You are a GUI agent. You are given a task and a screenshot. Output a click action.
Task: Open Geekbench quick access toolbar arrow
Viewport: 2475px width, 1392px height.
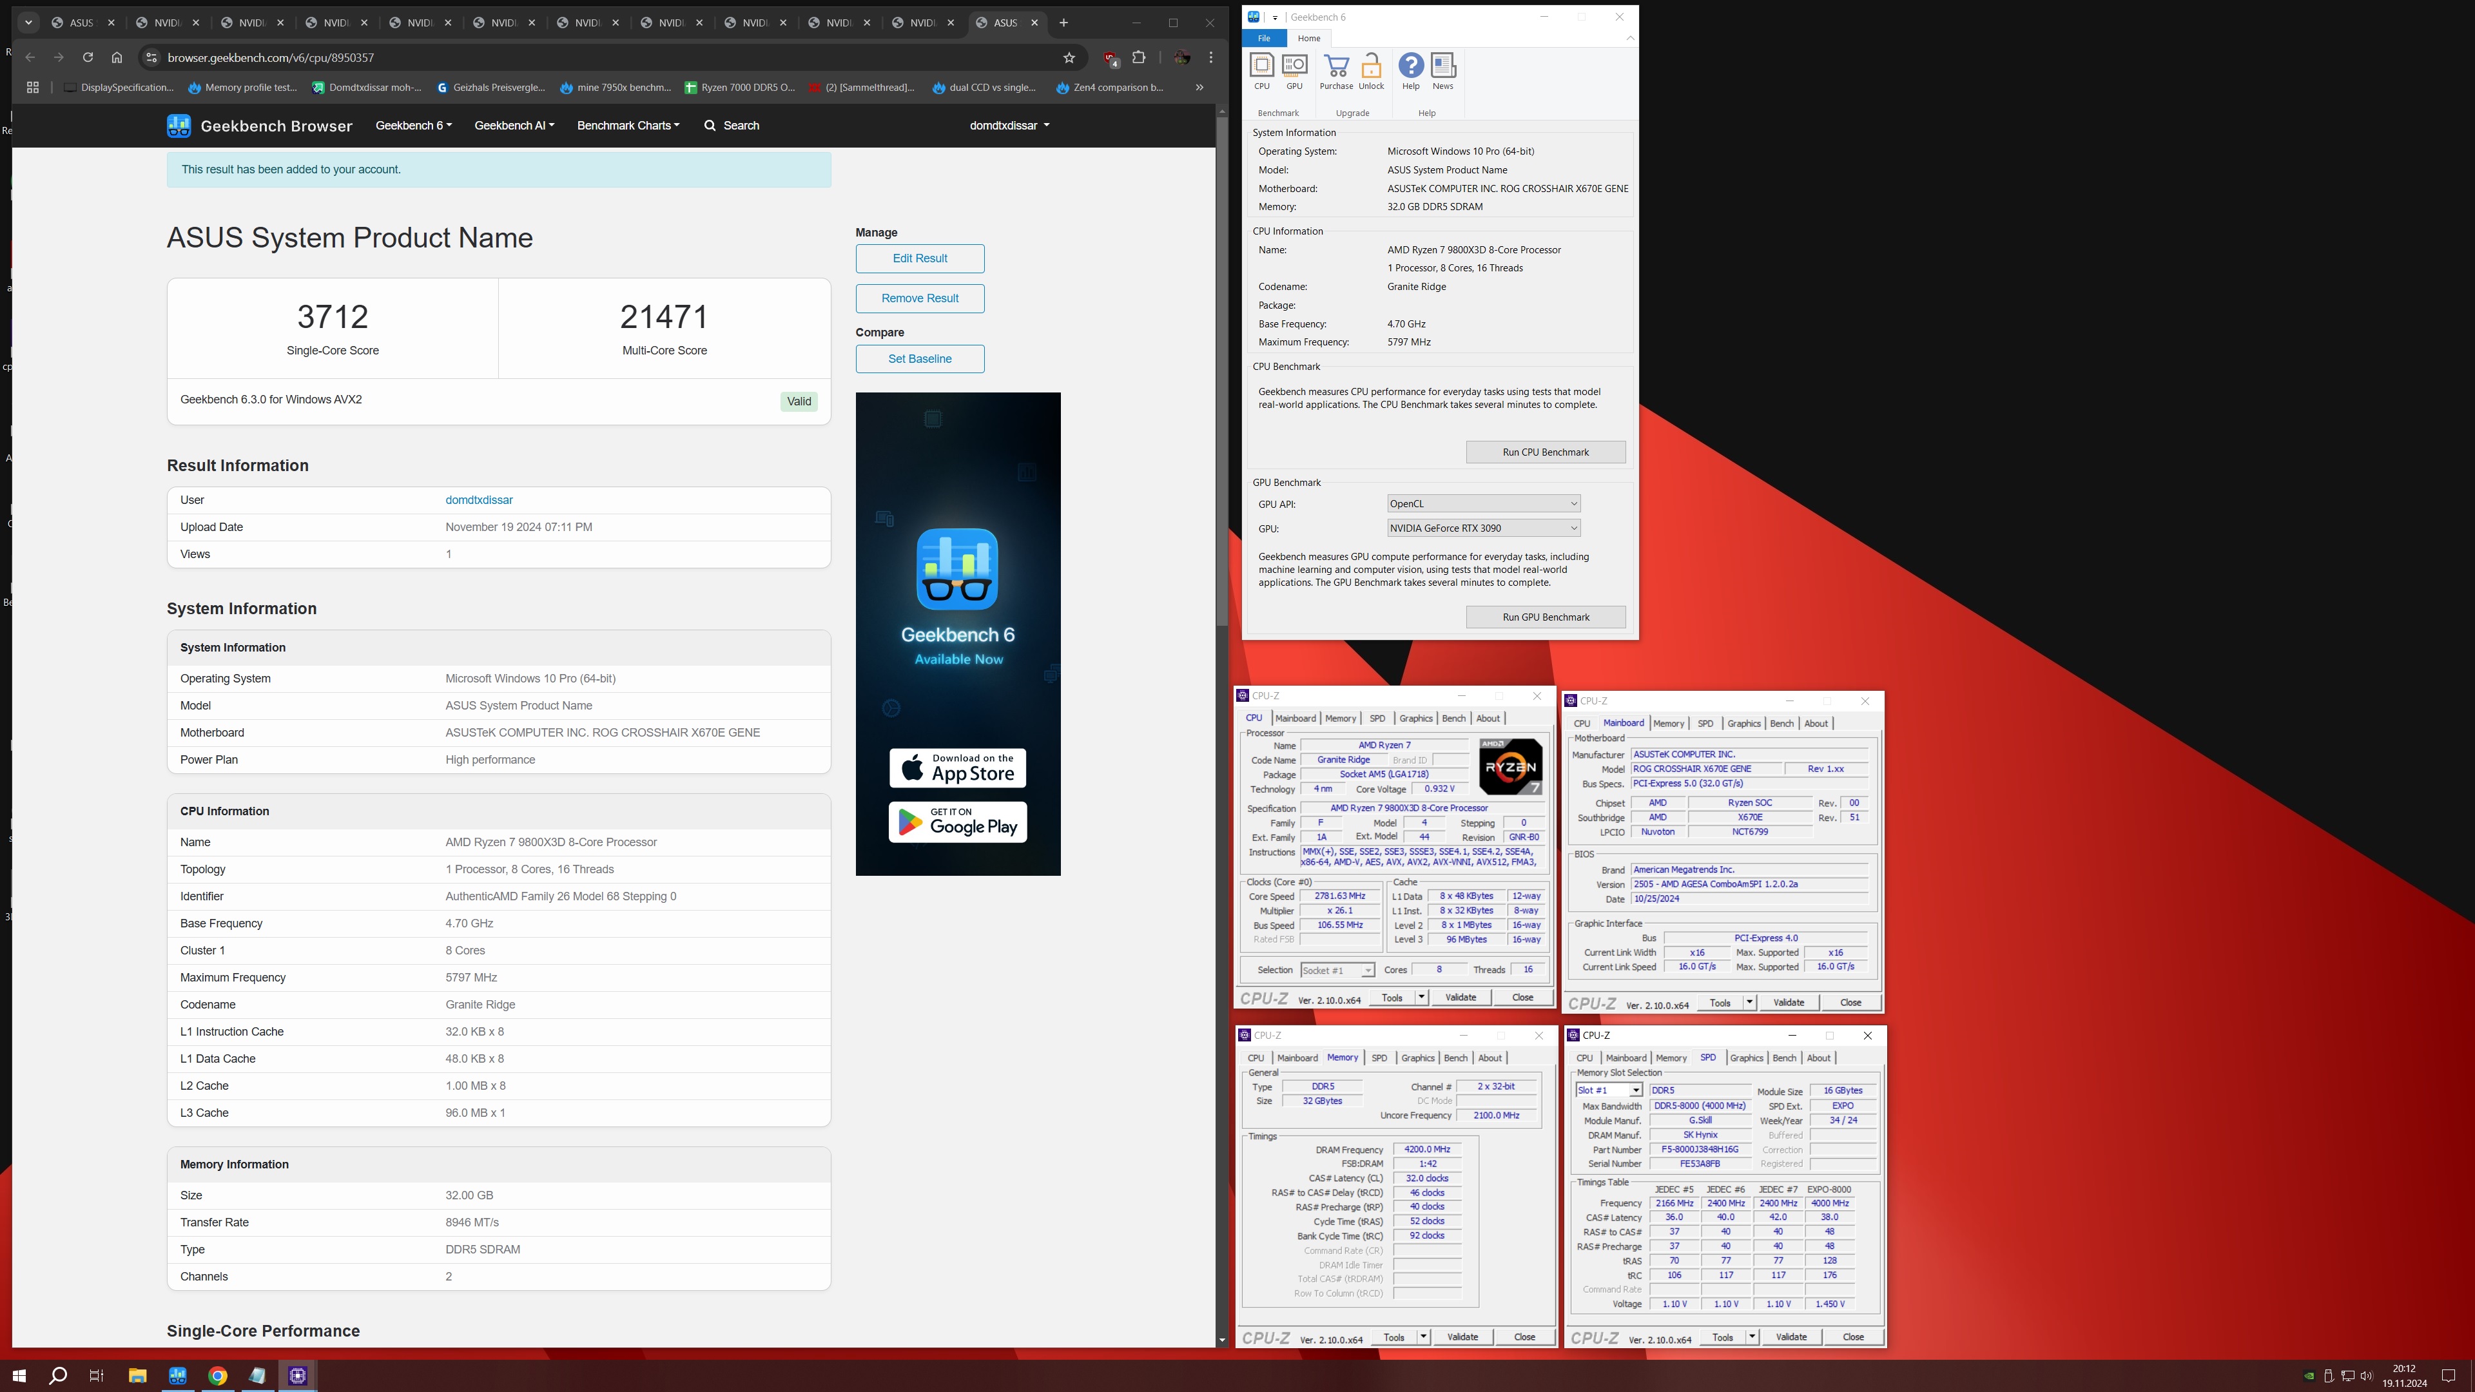click(1275, 17)
